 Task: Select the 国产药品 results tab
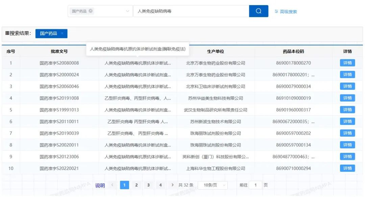(x=49, y=33)
